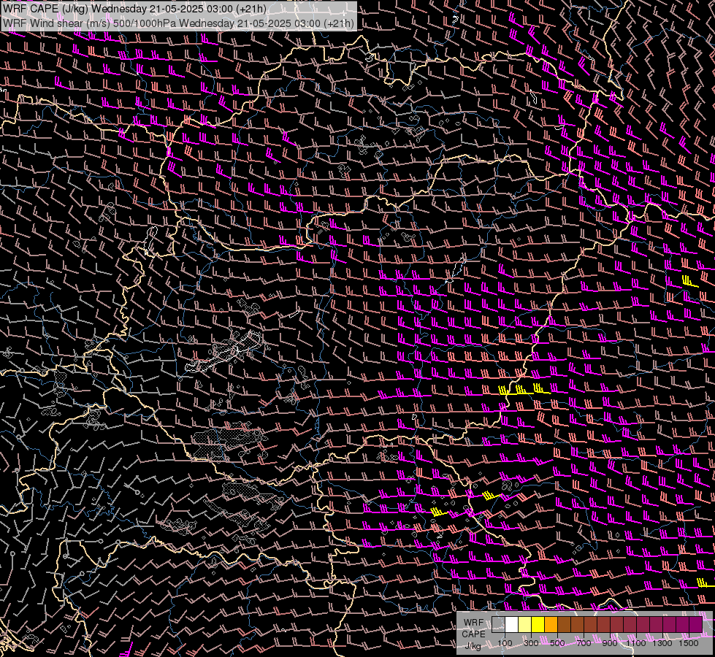Select the 700–800 CAPE legend swatch
715x657 pixels.
(591, 625)
